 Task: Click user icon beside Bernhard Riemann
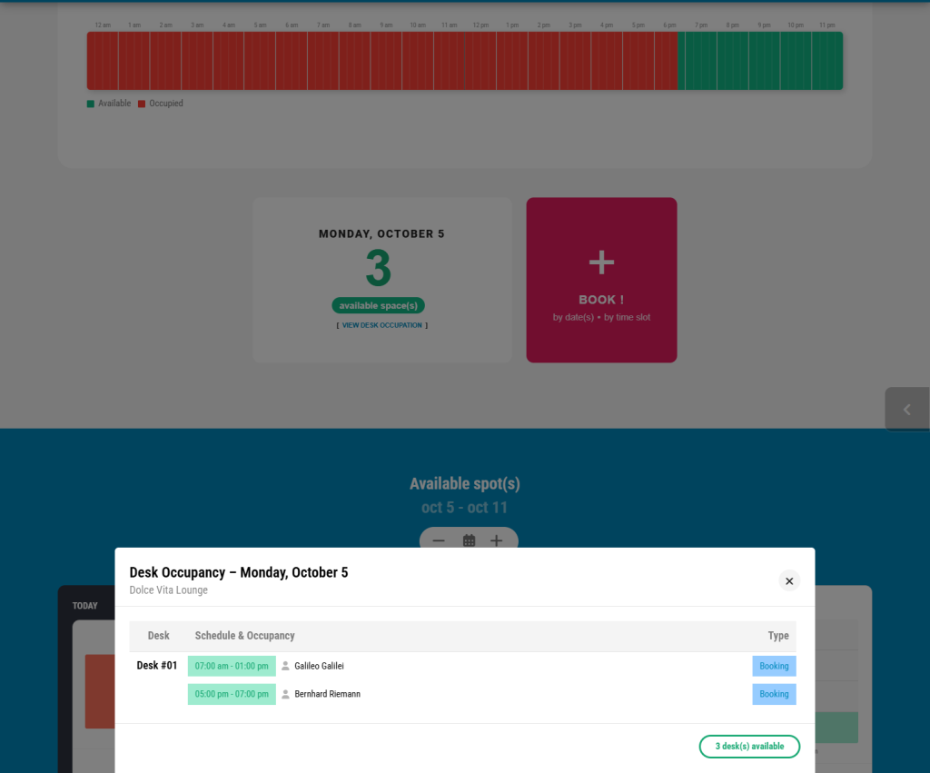click(x=285, y=694)
